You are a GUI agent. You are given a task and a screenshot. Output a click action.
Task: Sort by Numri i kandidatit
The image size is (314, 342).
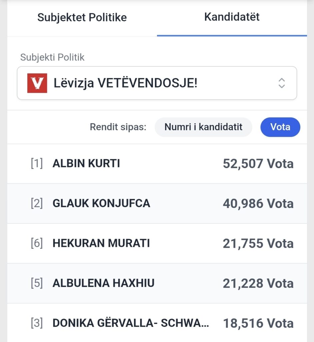click(x=203, y=127)
